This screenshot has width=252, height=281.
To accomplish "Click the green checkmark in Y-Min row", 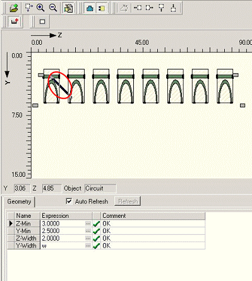I will point(96,231).
